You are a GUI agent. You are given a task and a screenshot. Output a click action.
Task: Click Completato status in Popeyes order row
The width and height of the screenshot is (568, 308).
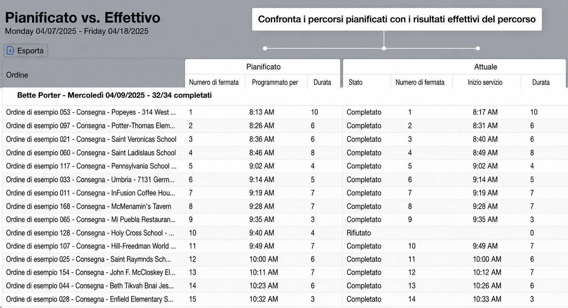[364, 112]
